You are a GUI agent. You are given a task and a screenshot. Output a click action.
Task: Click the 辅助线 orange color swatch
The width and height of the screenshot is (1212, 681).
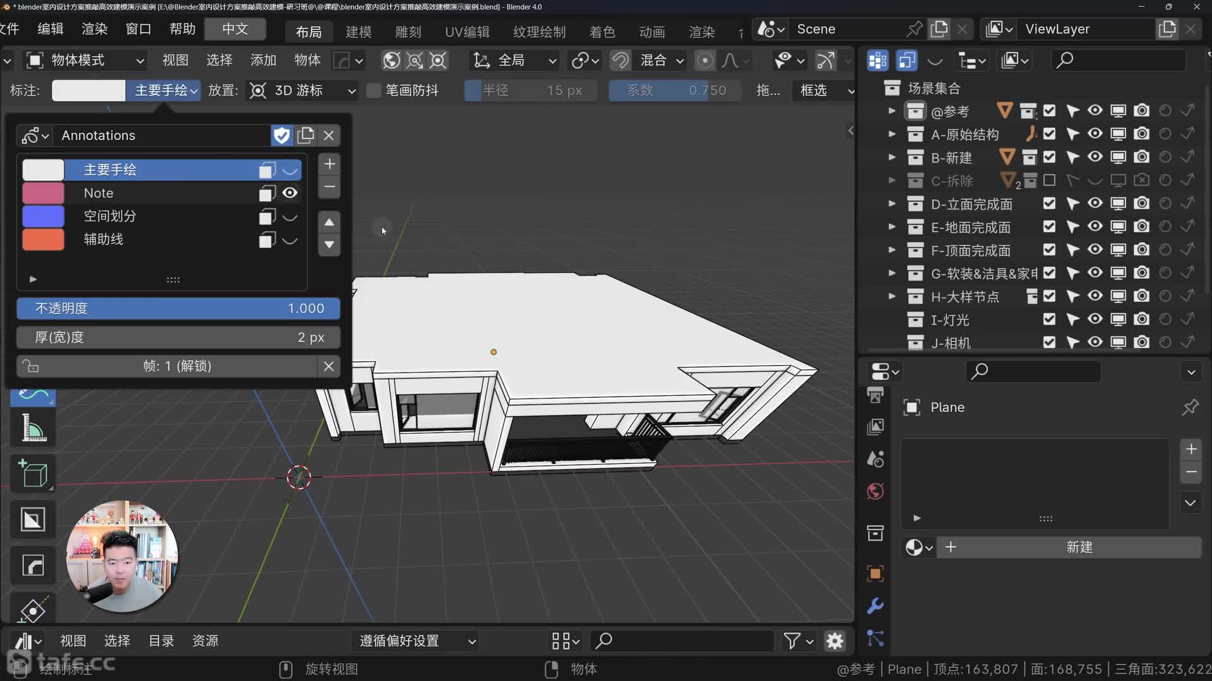coord(43,240)
